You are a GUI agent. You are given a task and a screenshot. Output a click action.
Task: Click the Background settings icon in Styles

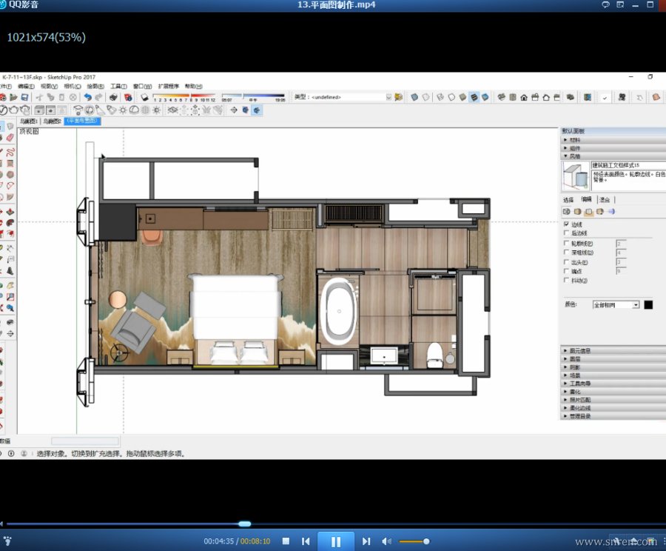point(588,212)
